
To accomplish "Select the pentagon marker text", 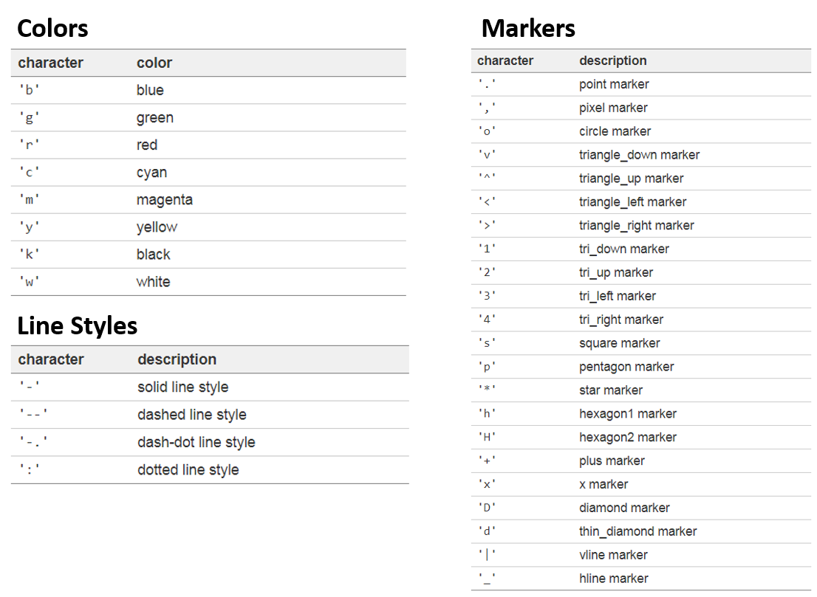I will click(626, 367).
